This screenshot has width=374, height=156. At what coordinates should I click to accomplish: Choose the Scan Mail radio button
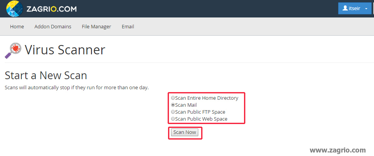(173, 105)
